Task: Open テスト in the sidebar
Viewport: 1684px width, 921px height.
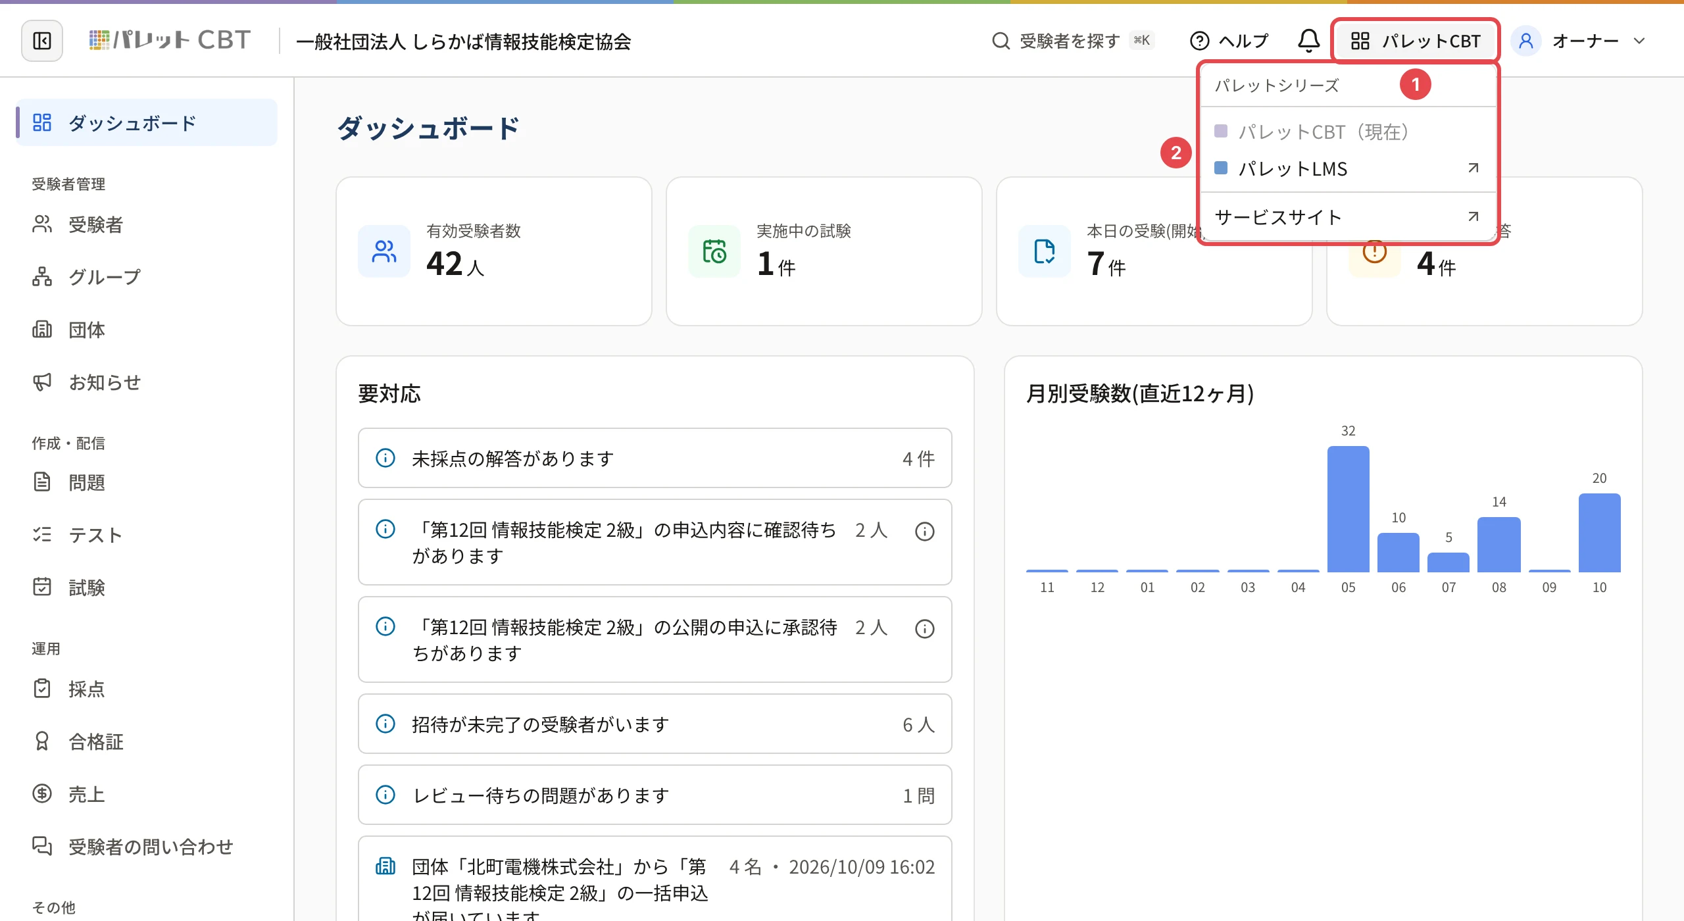Action: pyautogui.click(x=147, y=535)
